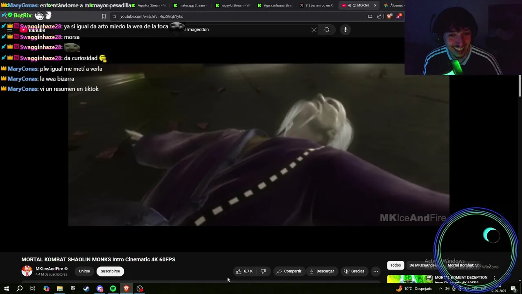
Task: Click the page vertical scrollbar thumb
Action: click(520, 86)
